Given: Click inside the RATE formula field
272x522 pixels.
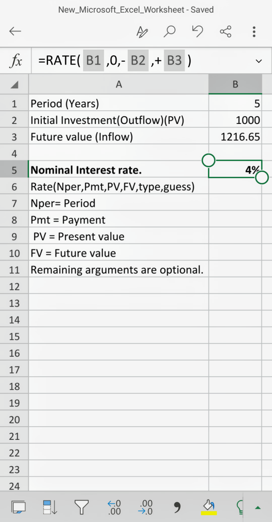Looking at the screenshot, I should pos(141,61).
